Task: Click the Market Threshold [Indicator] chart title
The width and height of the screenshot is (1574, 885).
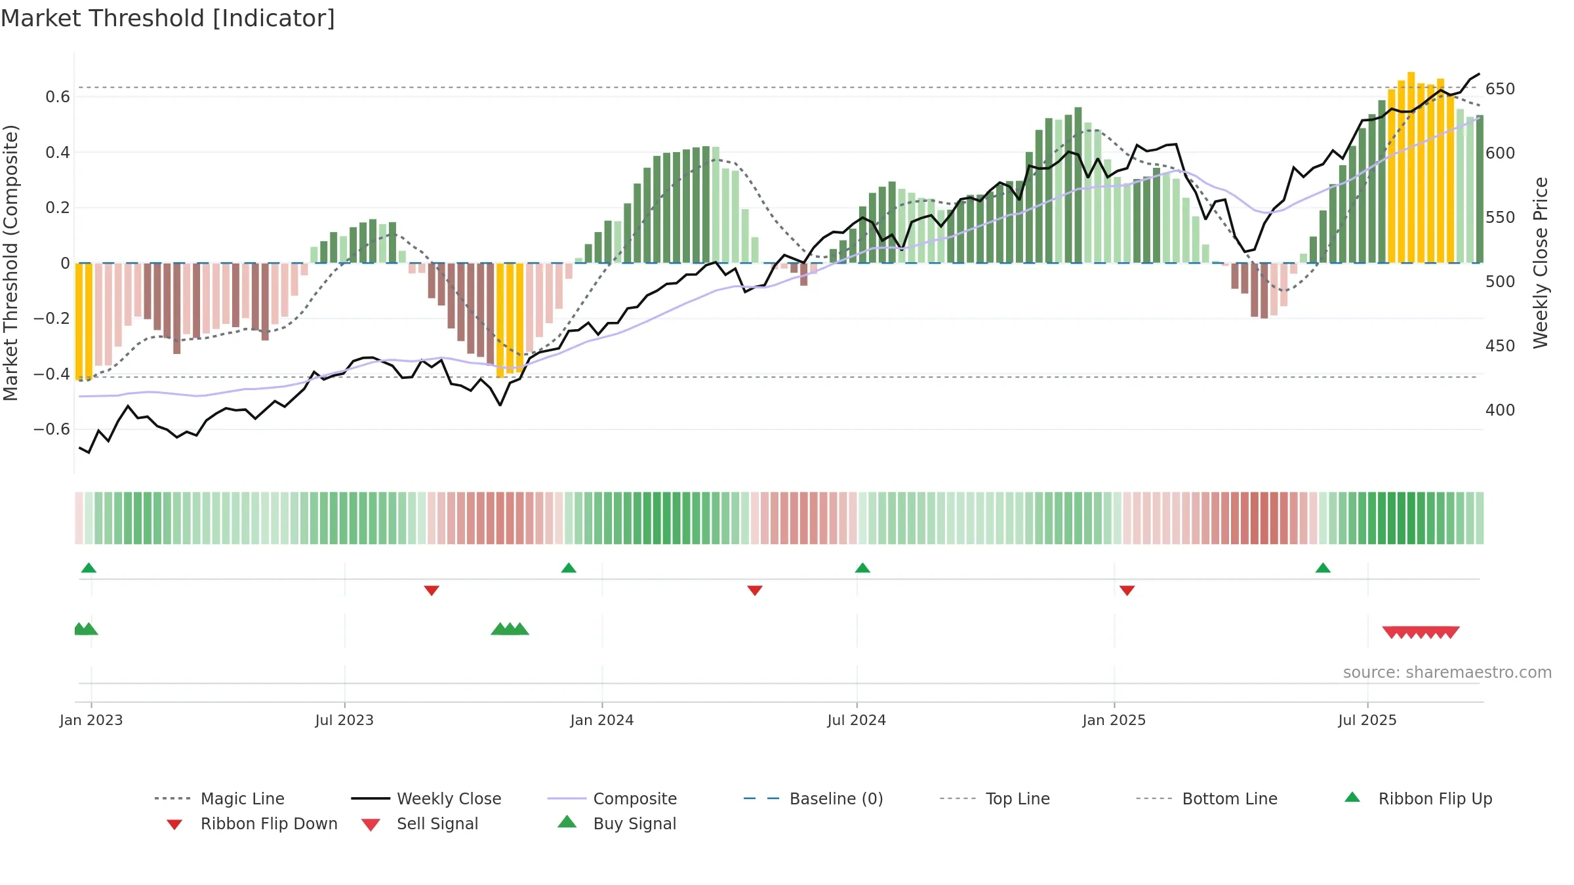Action: [168, 18]
